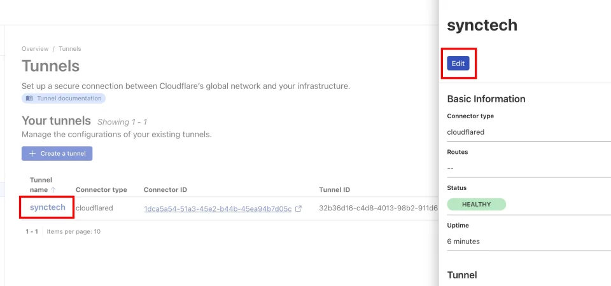This screenshot has height=286, width=611.
Task: Click the synctech panel heading
Action: (482, 25)
